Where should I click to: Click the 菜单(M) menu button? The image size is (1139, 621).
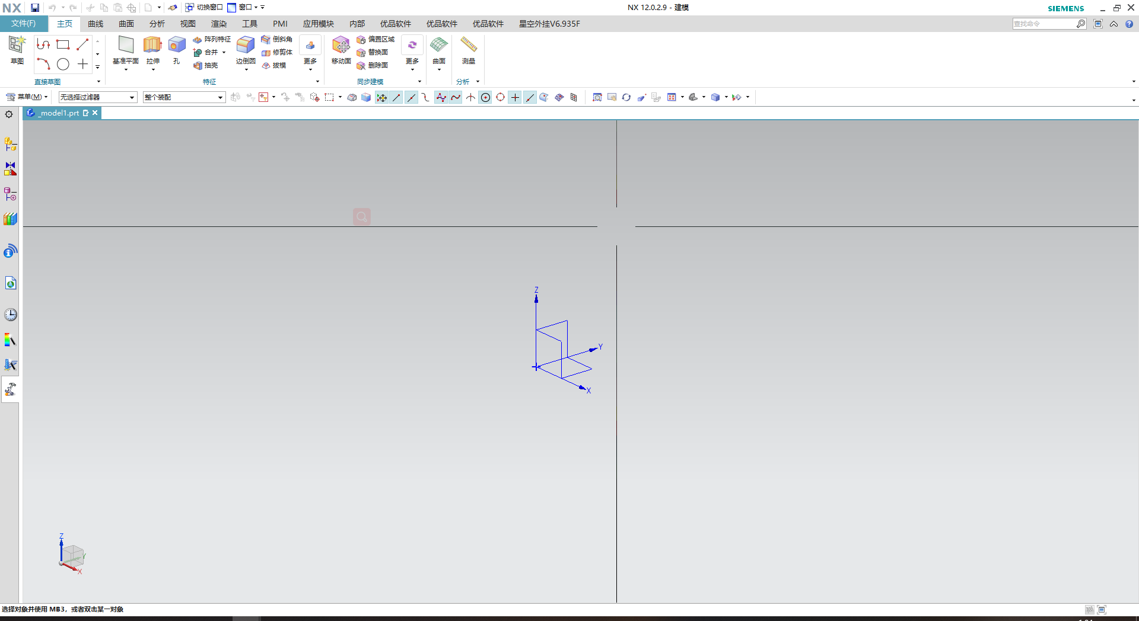coord(27,97)
